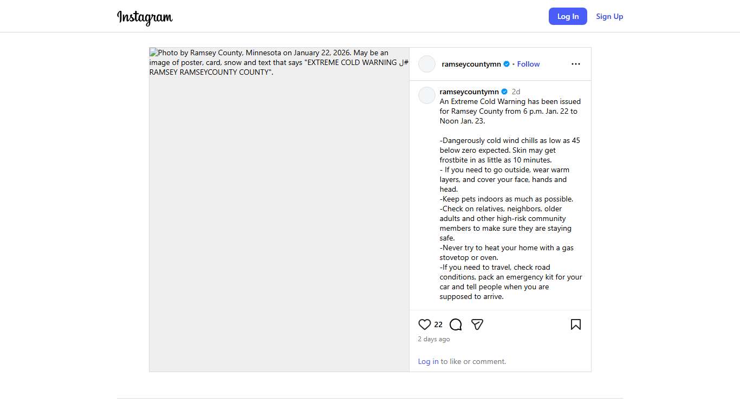Screen dimensions: 740x416
Task: Like the post with heart icon
Action: (425, 324)
